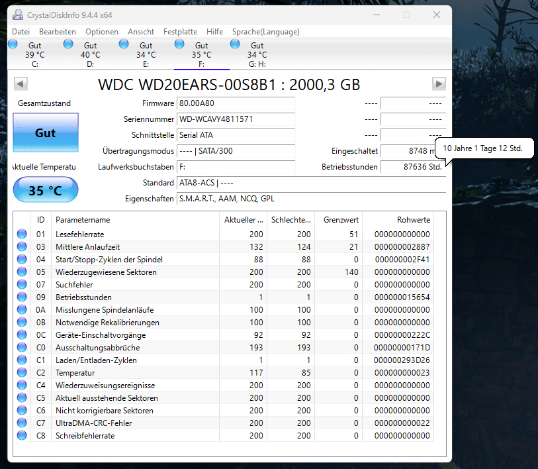The image size is (538, 469).
Task: Click status orb for Start/Stopp-Zyklen der Spindel
Action: pos(22,260)
